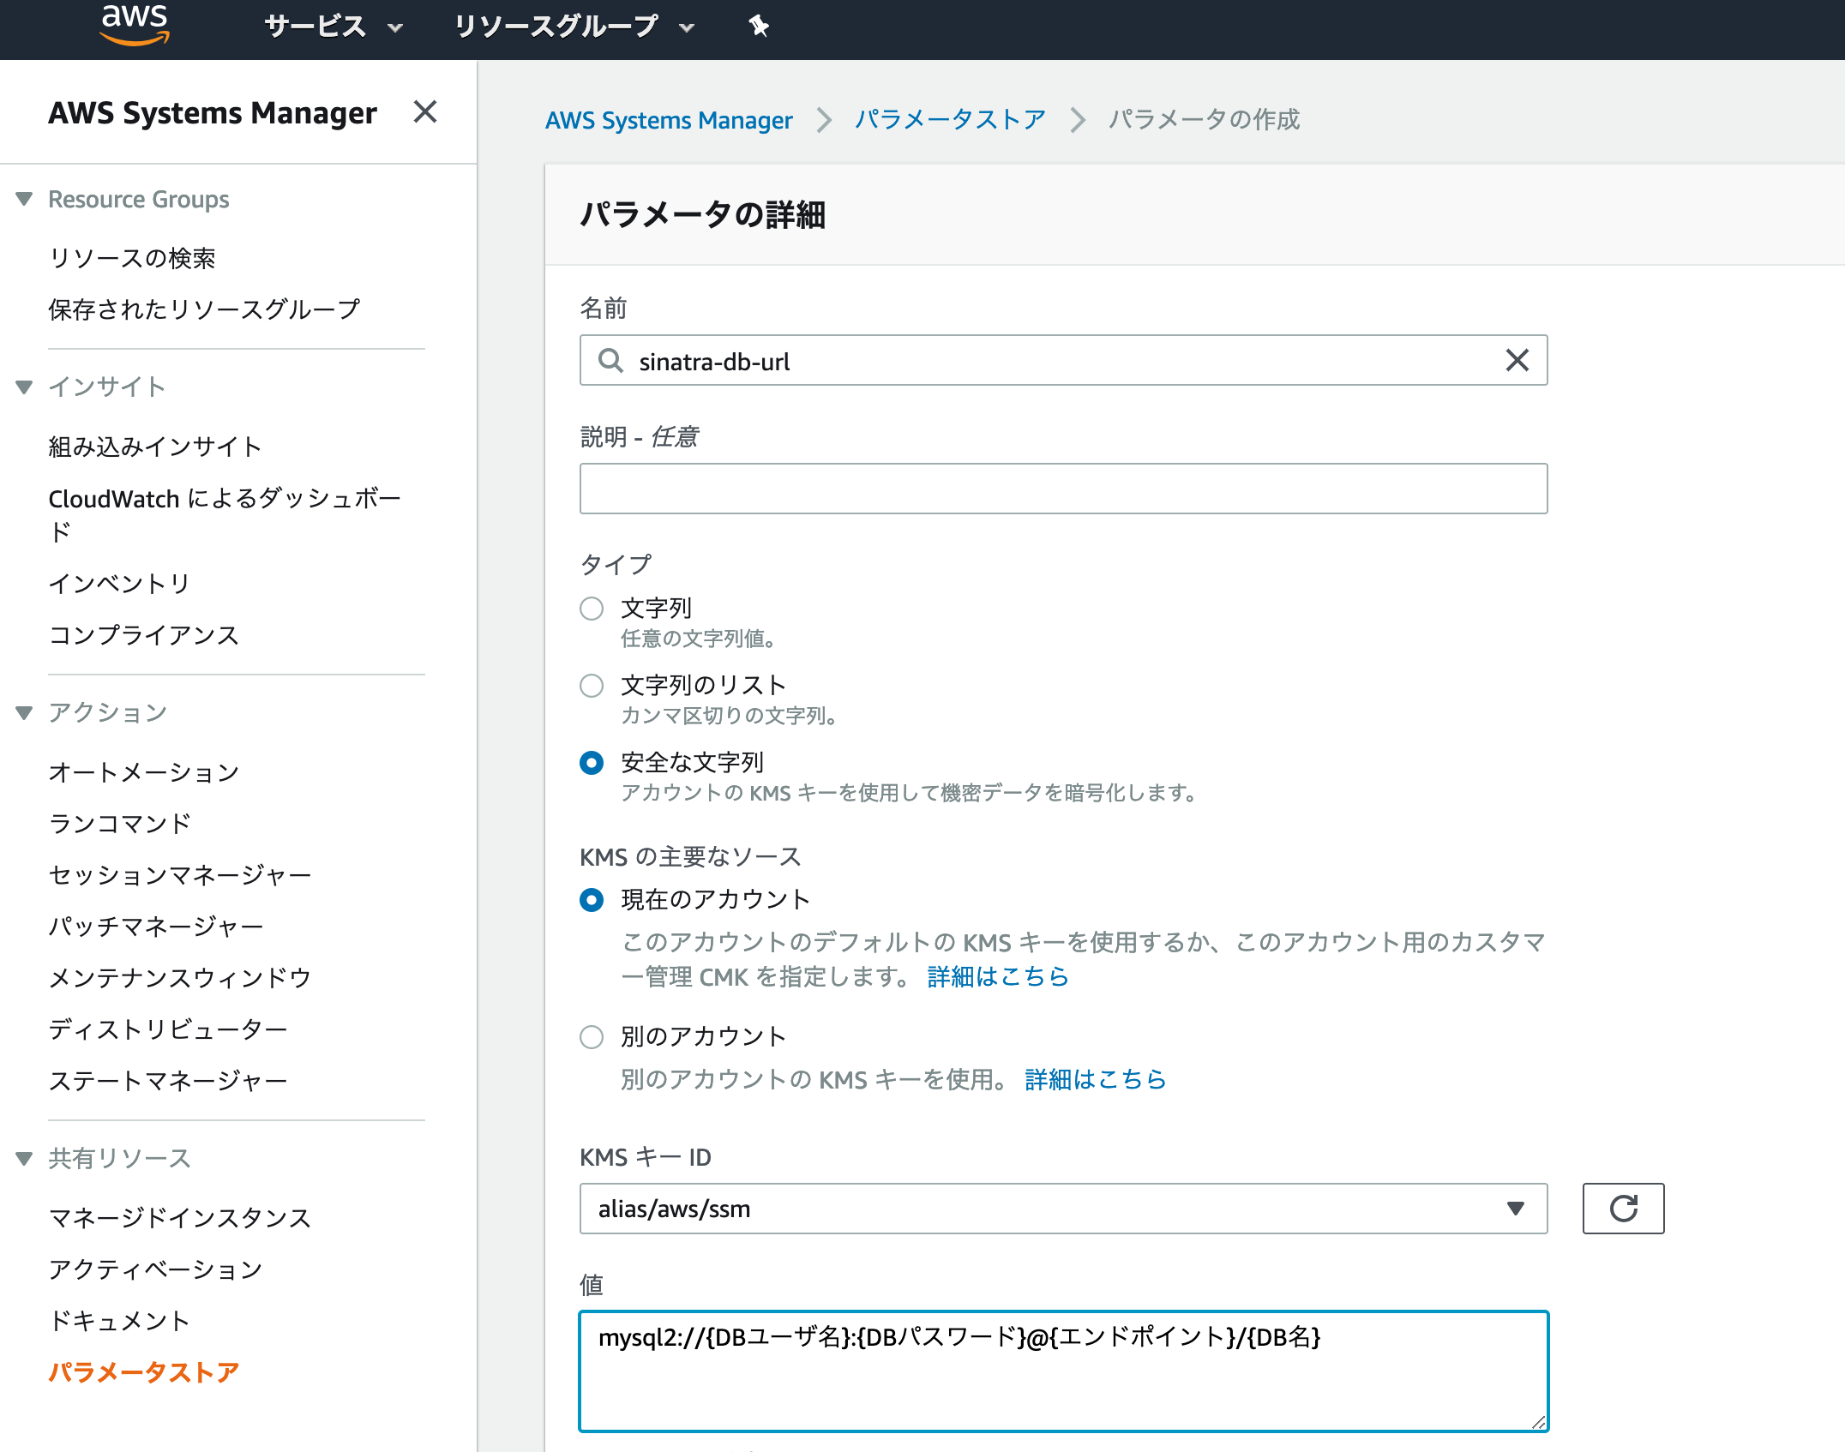Open リソースの検索 in sidebar
Image resolution: width=1845 pixels, height=1452 pixels.
[132, 258]
